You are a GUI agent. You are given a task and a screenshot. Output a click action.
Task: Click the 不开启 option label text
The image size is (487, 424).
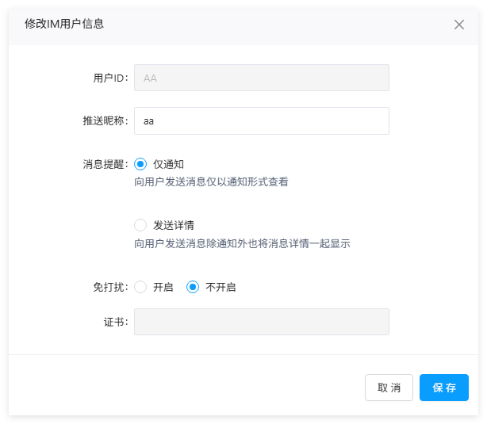tap(220, 287)
